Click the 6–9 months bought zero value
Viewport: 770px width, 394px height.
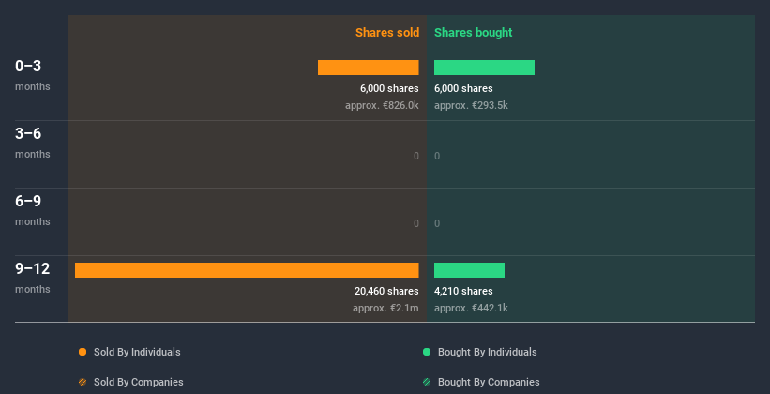pyautogui.click(x=437, y=223)
